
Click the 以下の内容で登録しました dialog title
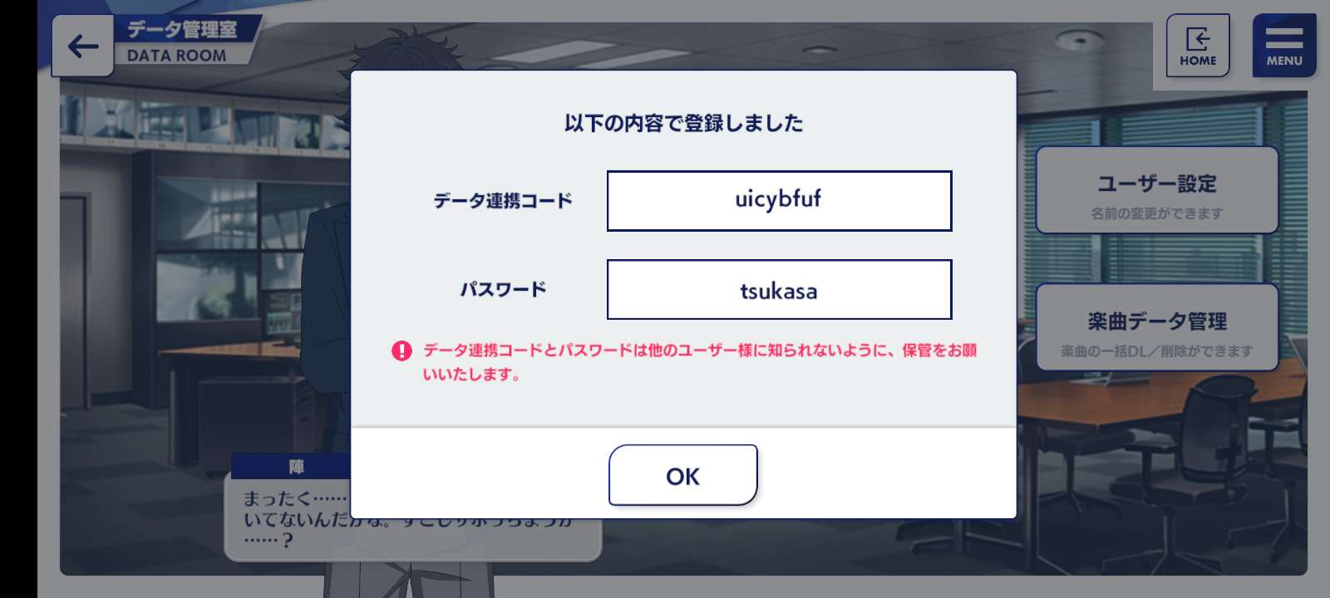coord(683,123)
